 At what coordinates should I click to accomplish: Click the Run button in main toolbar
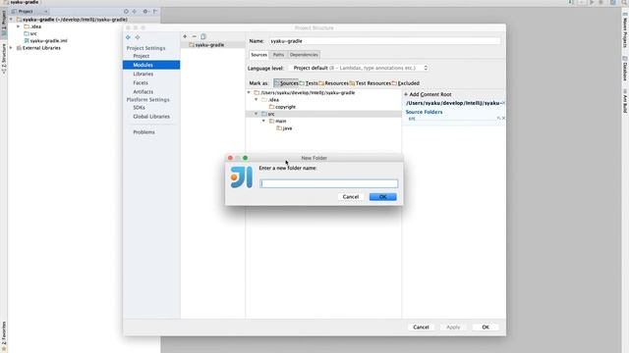pos(592,2)
